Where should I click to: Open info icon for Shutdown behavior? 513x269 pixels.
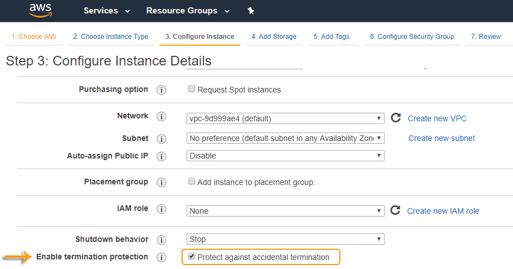click(161, 240)
